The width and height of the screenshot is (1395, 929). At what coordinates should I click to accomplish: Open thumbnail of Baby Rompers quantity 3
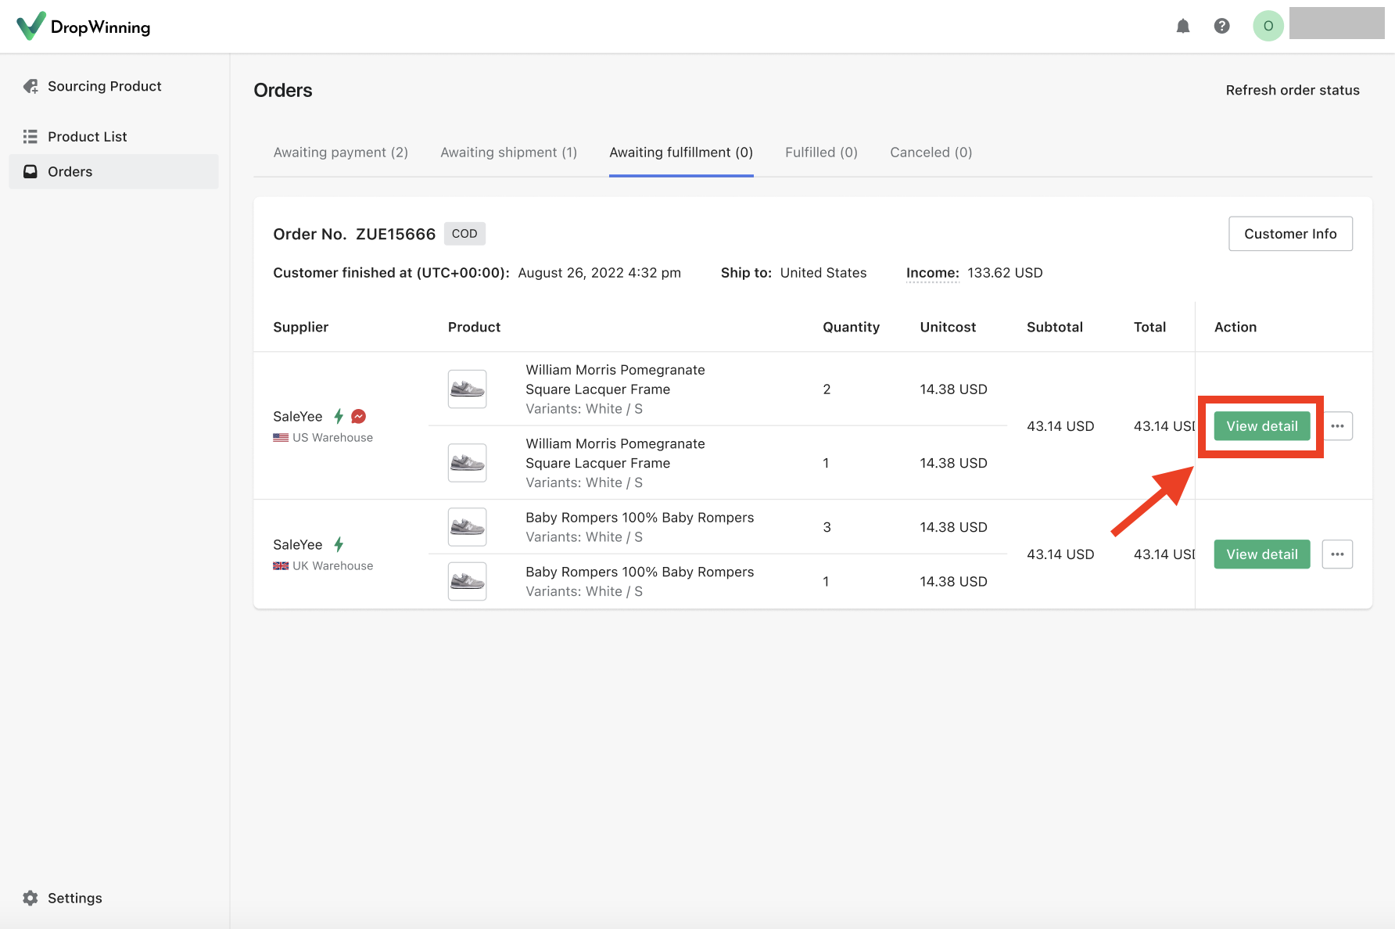click(x=468, y=527)
